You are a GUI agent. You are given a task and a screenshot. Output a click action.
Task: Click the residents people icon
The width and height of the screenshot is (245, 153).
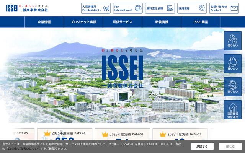pyautogui.click(x=106, y=8)
